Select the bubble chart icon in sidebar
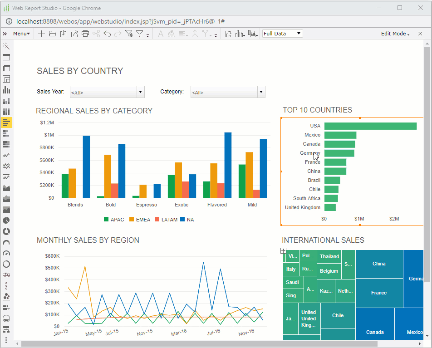The image size is (432, 348). [x=6, y=296]
